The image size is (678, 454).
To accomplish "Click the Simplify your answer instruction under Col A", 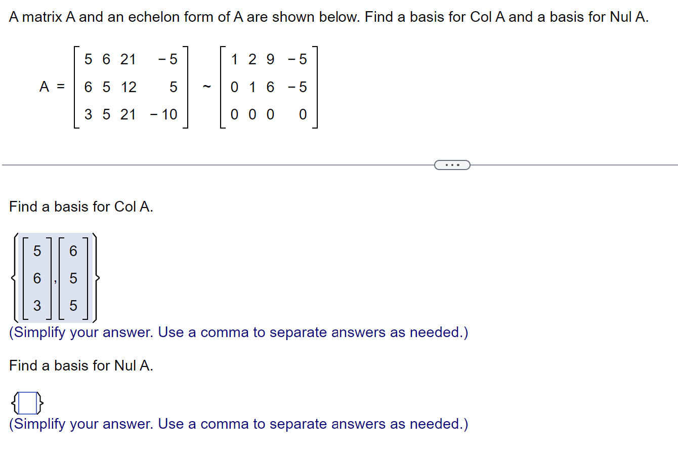I will tap(238, 332).
